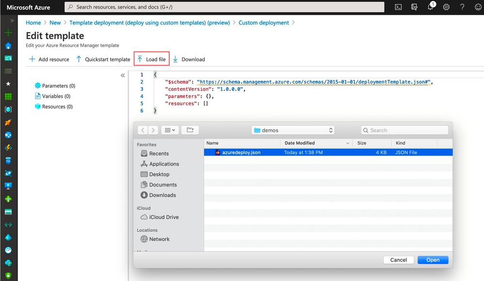Change the file list view mode dropdown
The width and height of the screenshot is (484, 281).
click(x=170, y=130)
